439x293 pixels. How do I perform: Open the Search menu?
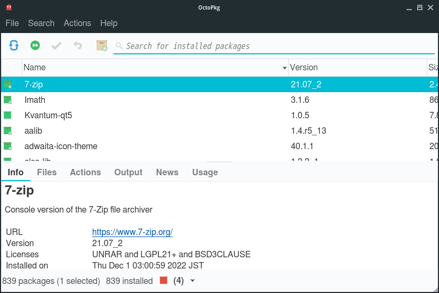pyautogui.click(x=41, y=23)
